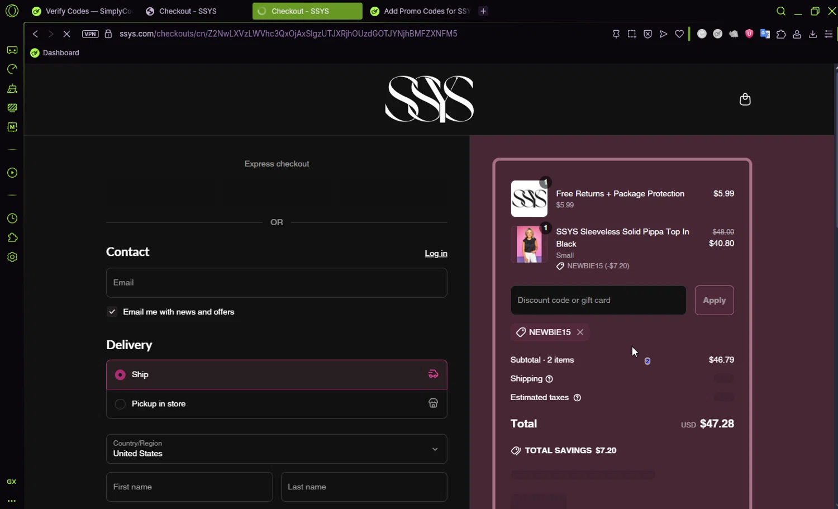Click the "Subtotal · 2 items" label
The image size is (838, 509).
tap(542, 360)
